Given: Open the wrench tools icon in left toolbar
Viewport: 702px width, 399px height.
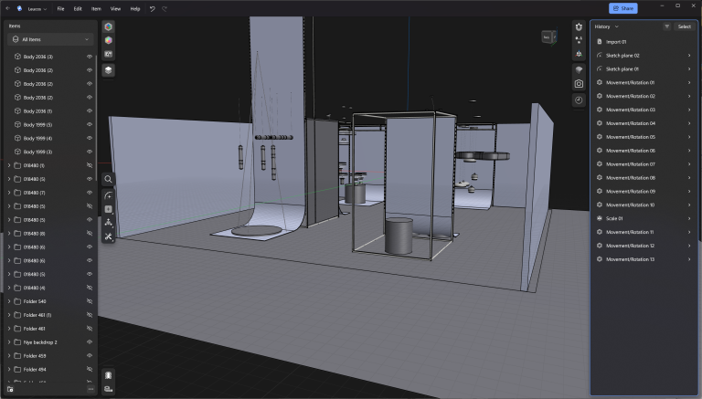Looking at the screenshot, I should [x=108, y=236].
